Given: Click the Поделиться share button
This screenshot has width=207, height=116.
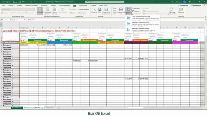Looking at the screenshot, I should 183,5.
